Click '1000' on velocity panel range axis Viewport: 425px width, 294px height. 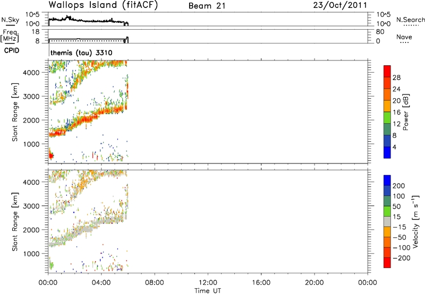[x=31, y=254]
